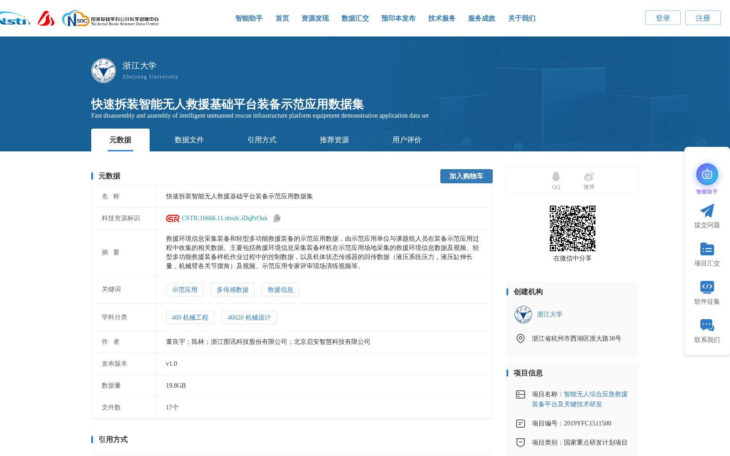Select the 46020 机械设计 subject tag
Image resolution: width=730 pixels, height=456 pixels.
(x=249, y=317)
